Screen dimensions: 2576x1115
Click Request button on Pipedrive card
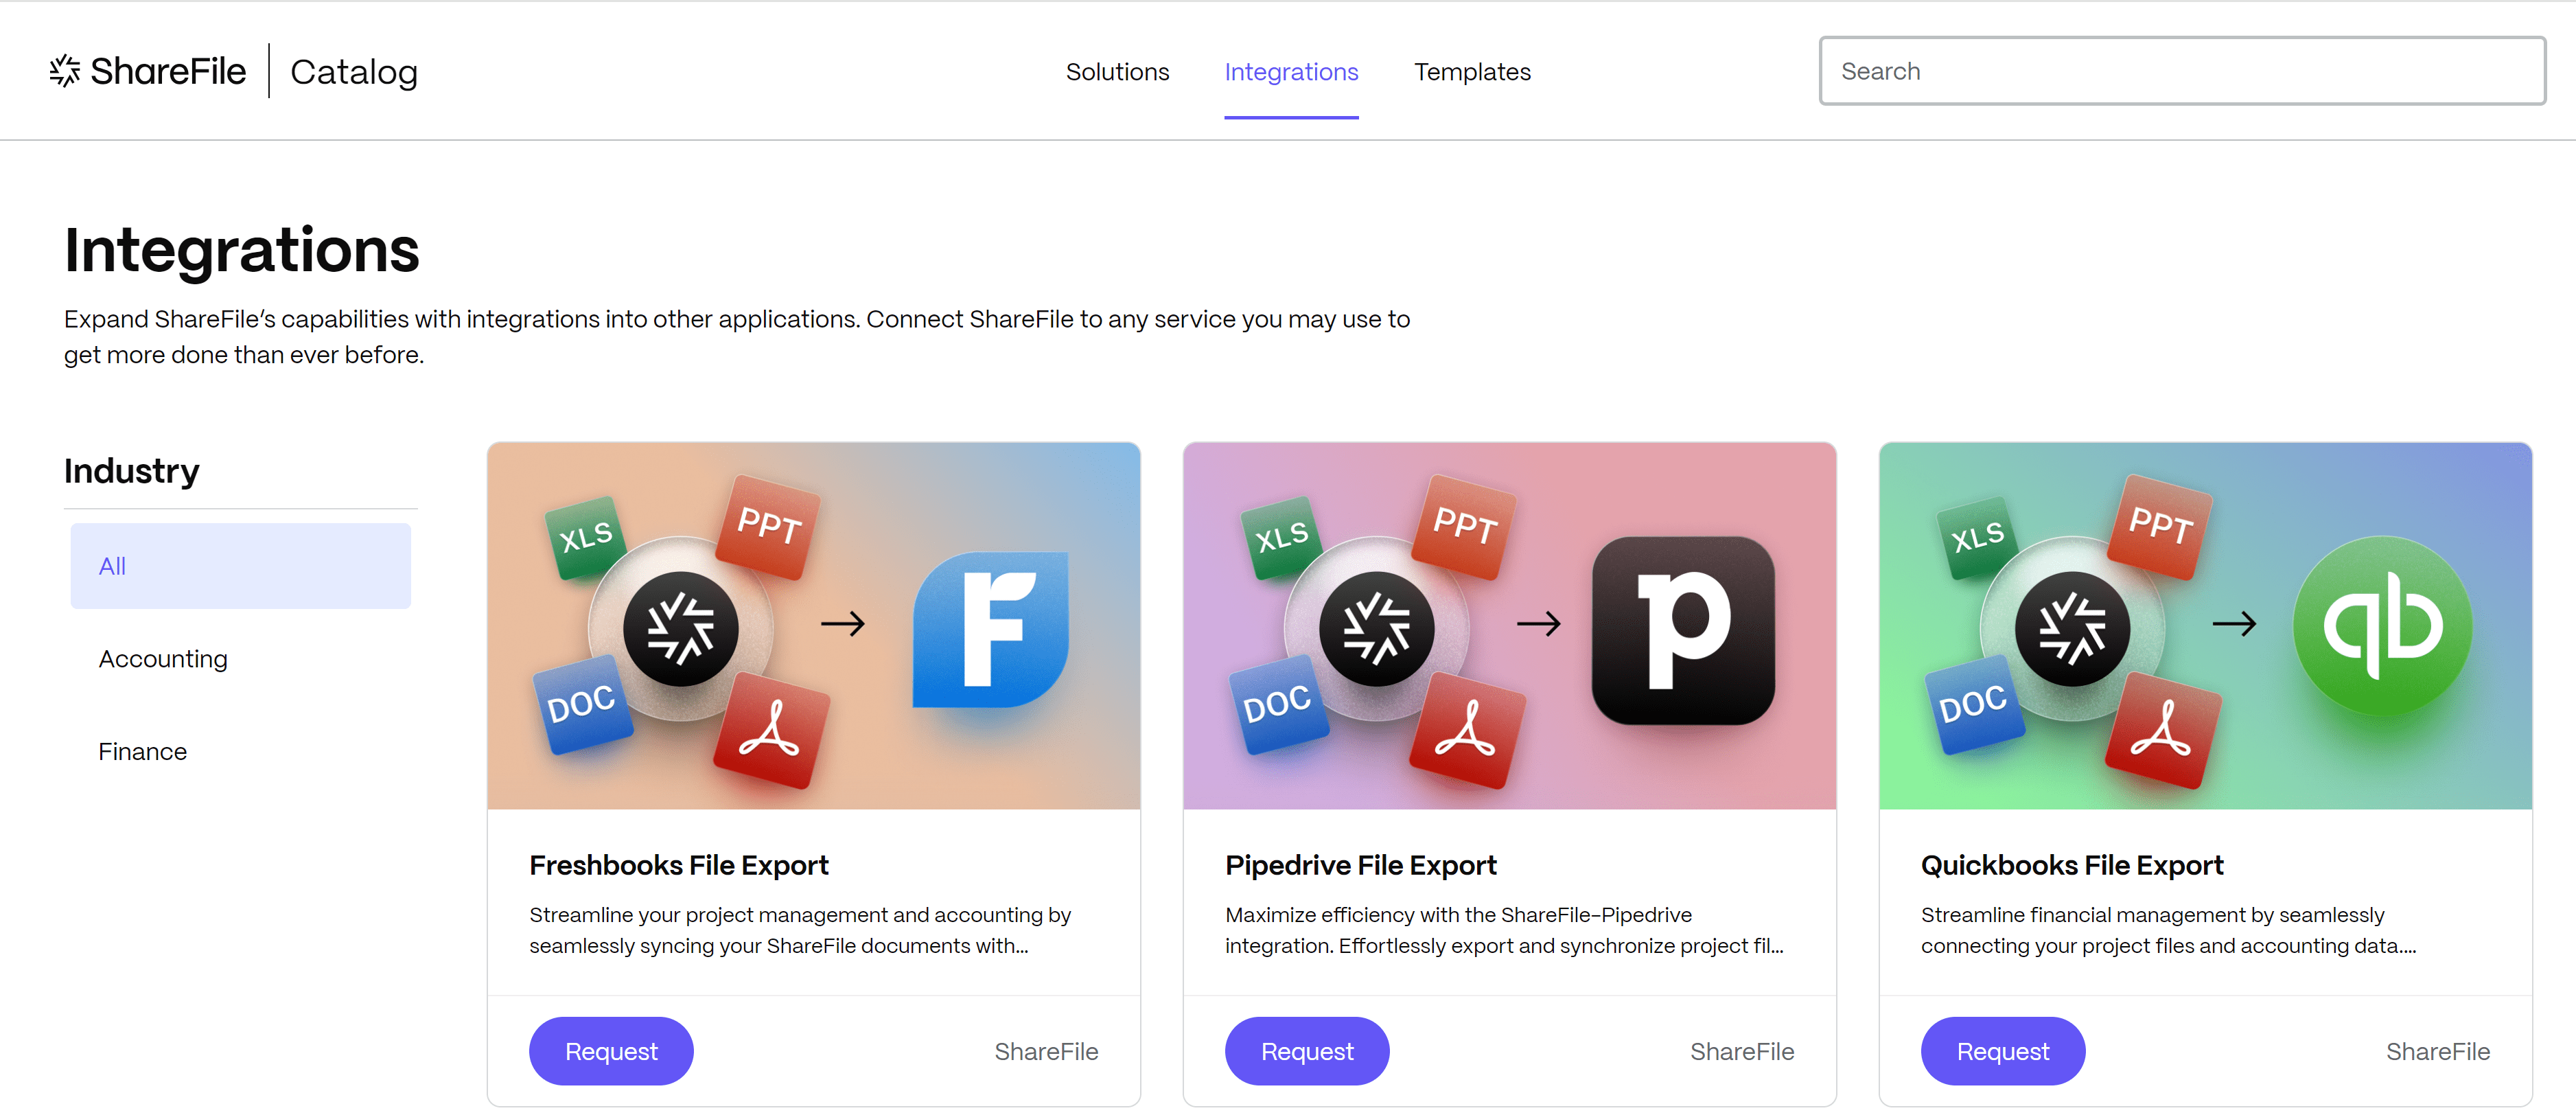coord(1308,1049)
